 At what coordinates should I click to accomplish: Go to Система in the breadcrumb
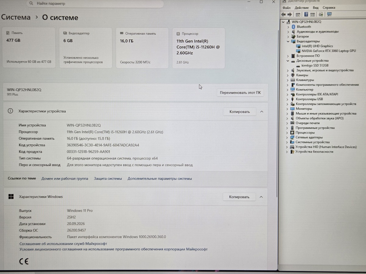(x=16, y=17)
